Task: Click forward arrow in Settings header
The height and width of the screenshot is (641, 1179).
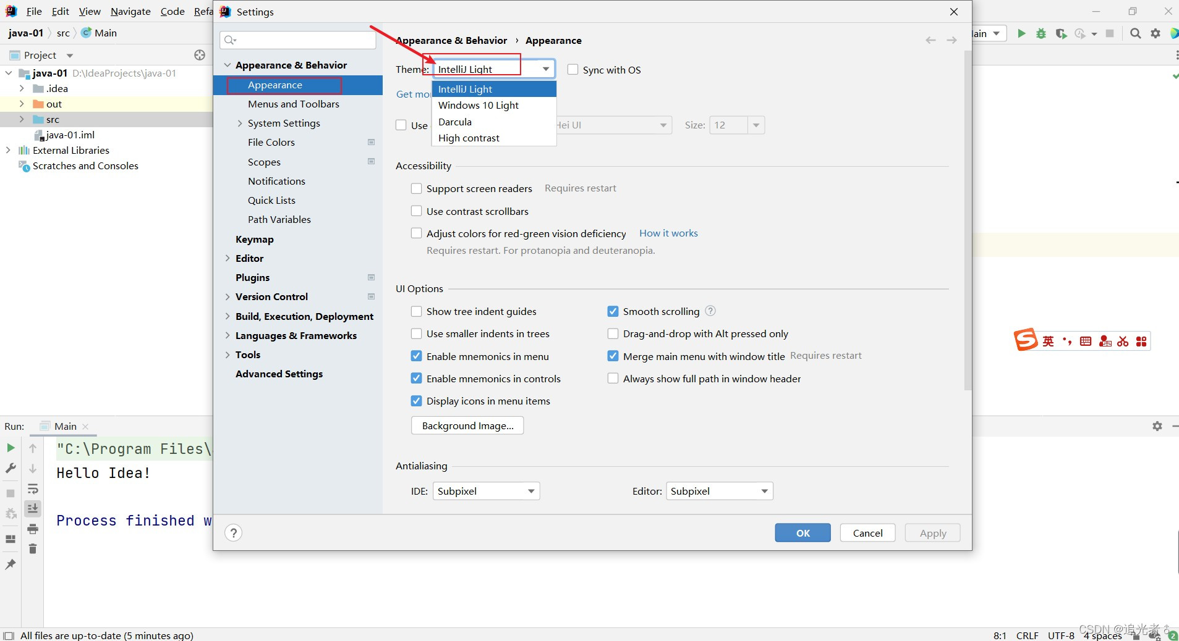Action: point(951,40)
